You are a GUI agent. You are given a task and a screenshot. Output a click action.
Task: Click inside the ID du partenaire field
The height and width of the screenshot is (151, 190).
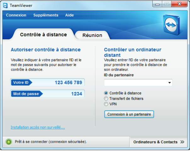tap(135, 83)
